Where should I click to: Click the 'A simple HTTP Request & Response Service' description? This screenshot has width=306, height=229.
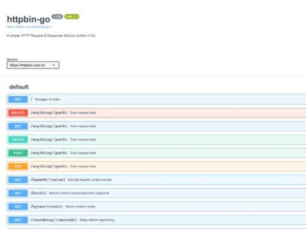pyautogui.click(x=52, y=36)
